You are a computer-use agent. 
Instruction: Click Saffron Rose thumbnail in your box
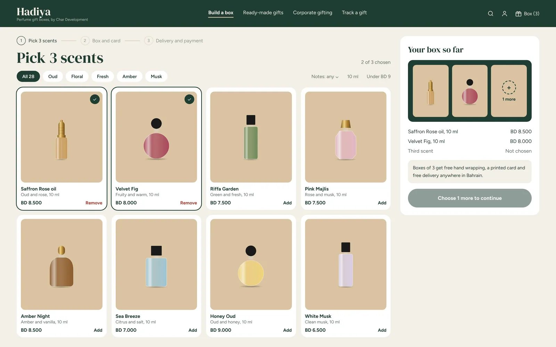pyautogui.click(x=431, y=91)
